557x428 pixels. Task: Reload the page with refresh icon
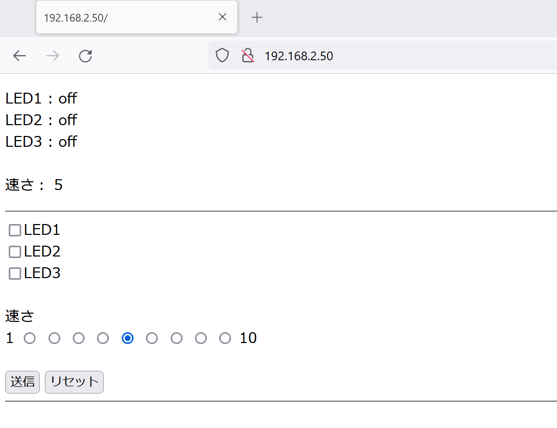click(x=85, y=56)
